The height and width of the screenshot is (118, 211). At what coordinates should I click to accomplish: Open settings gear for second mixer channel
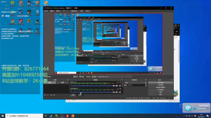pos(120,92)
